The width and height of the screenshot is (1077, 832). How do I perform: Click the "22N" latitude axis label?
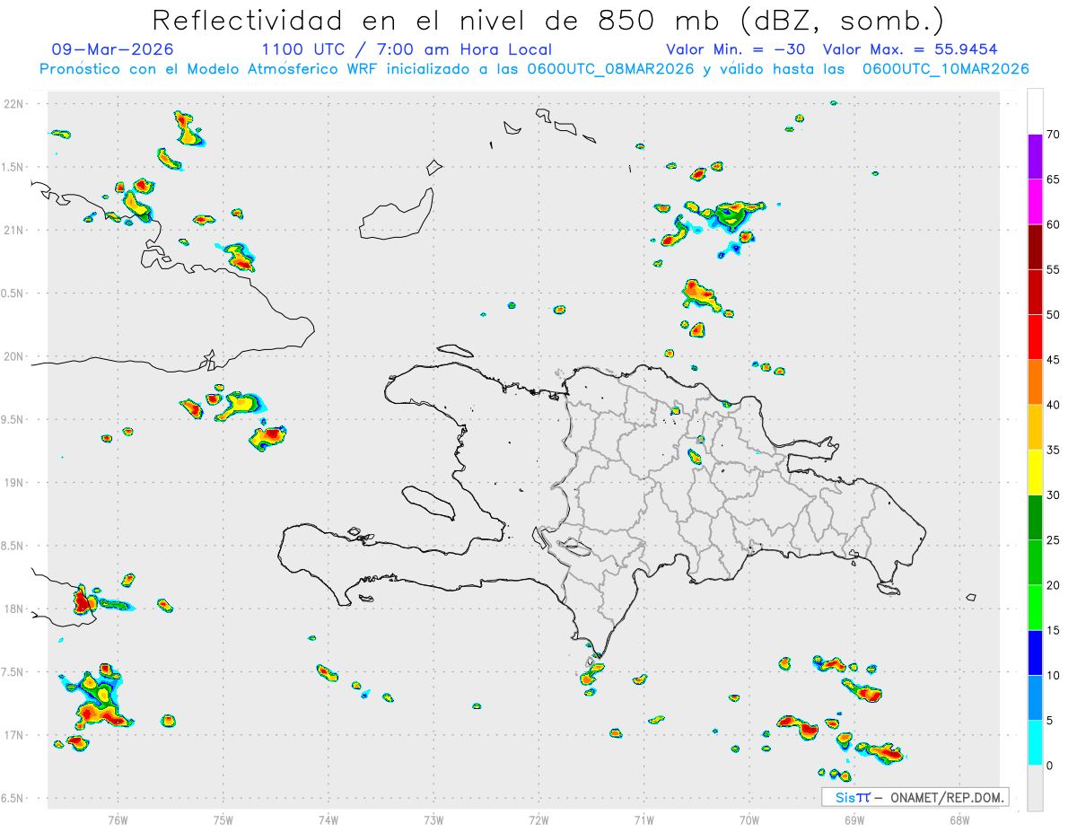pos(14,104)
